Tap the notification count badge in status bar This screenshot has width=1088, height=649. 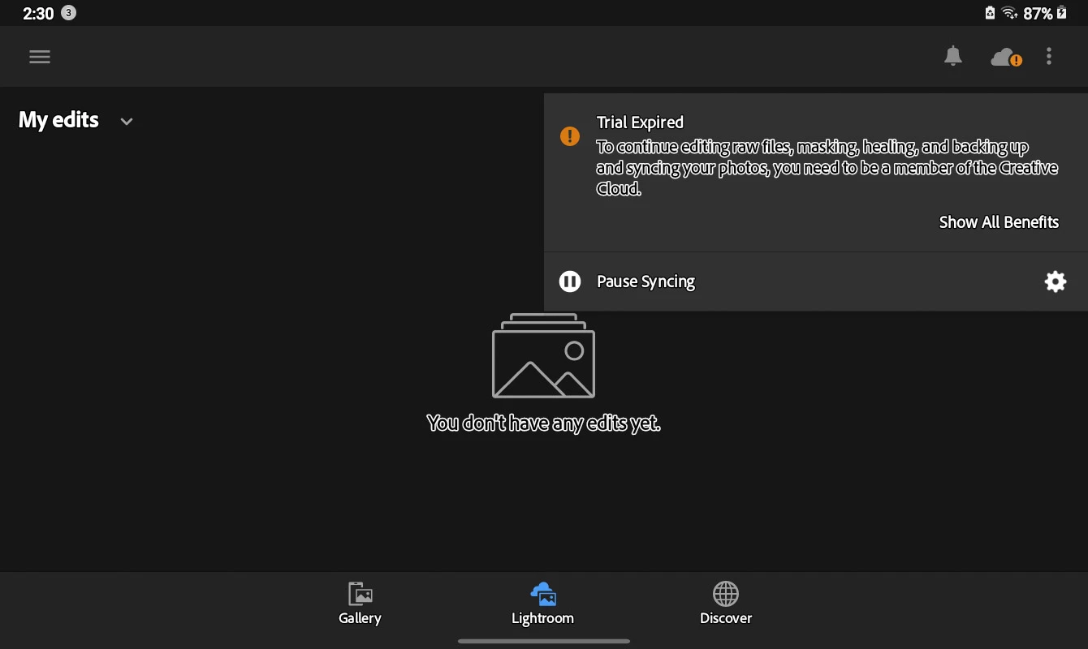(69, 13)
